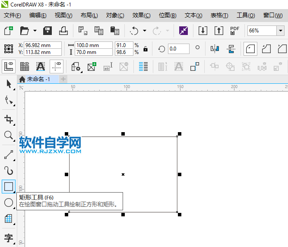
Task: Click the blue text alignment lines icon
Action: (x=143, y=66)
